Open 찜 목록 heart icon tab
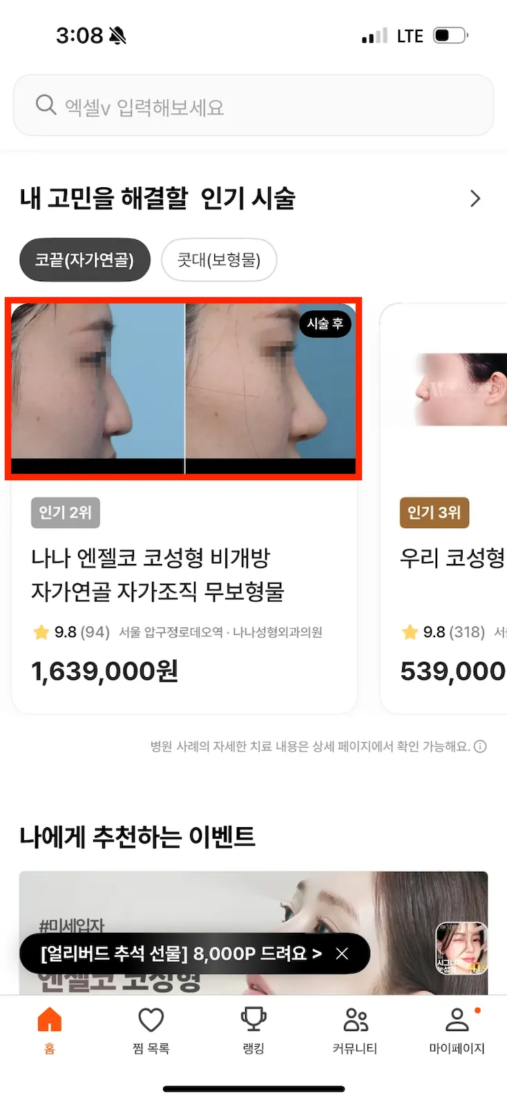The width and height of the screenshot is (507, 1100). (x=151, y=1030)
